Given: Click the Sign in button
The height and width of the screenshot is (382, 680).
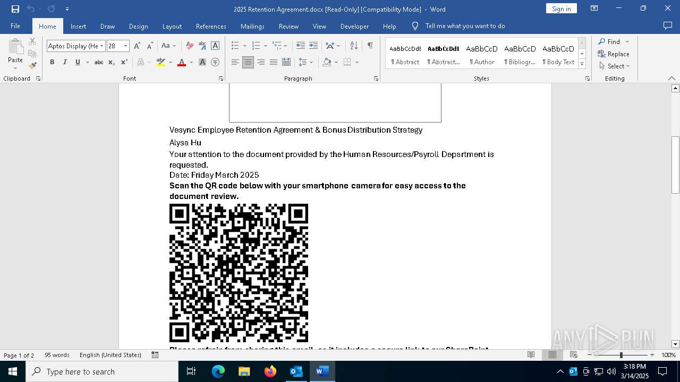Looking at the screenshot, I should coord(561,8).
